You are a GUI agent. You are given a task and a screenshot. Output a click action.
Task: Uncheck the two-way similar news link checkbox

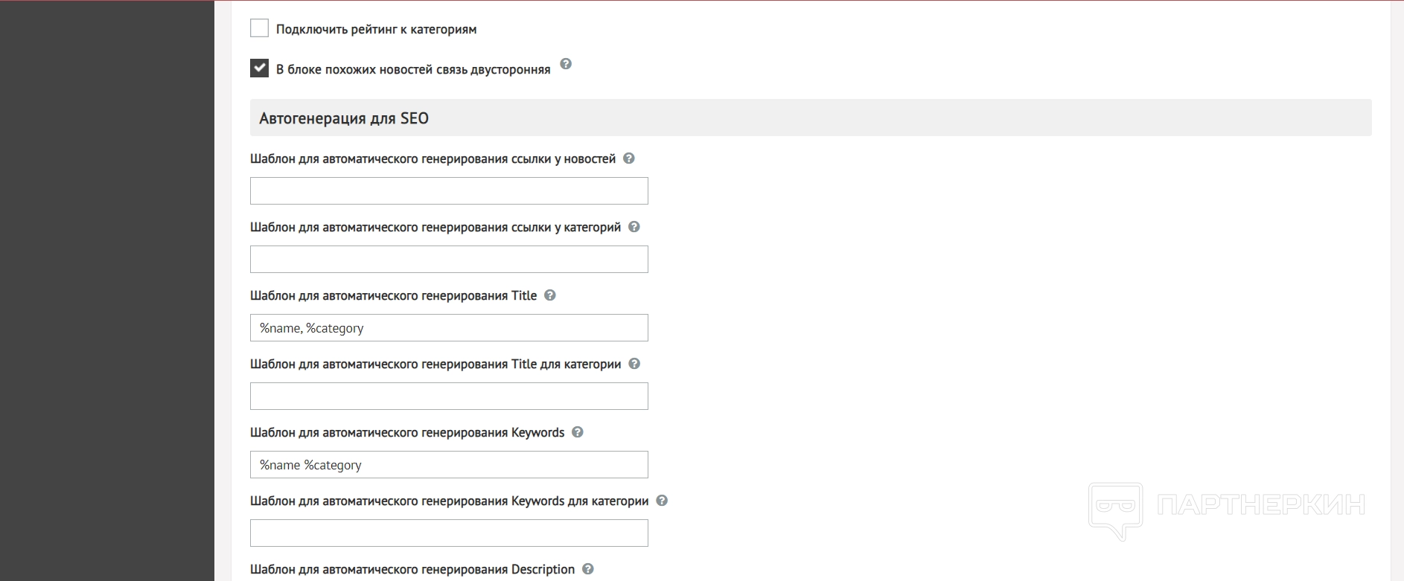coord(259,68)
